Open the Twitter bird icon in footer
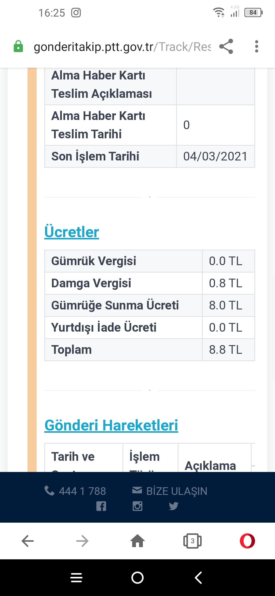This screenshot has width=275, height=596. [174, 506]
